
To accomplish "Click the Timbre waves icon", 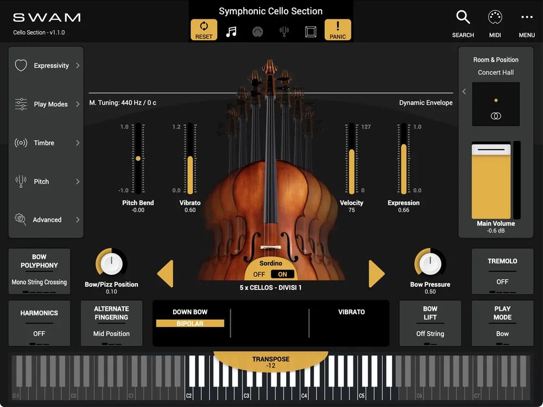I will (x=21, y=143).
